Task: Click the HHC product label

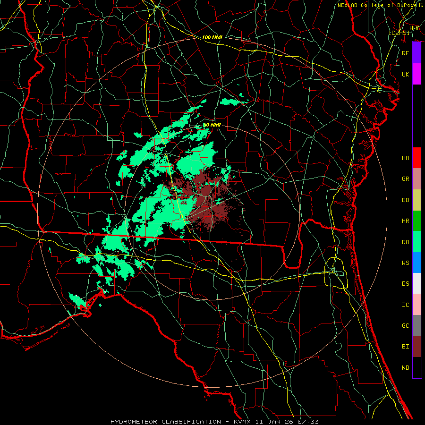Action: pos(415,28)
